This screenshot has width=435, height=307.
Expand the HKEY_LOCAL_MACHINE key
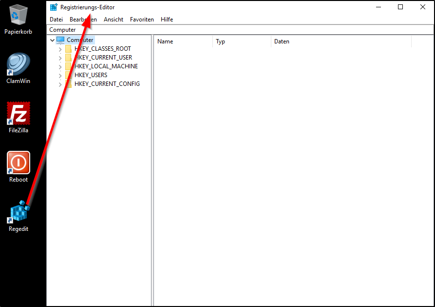point(60,67)
